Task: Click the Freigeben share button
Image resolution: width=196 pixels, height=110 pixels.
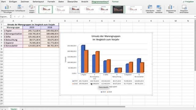Action: pos(188,2)
